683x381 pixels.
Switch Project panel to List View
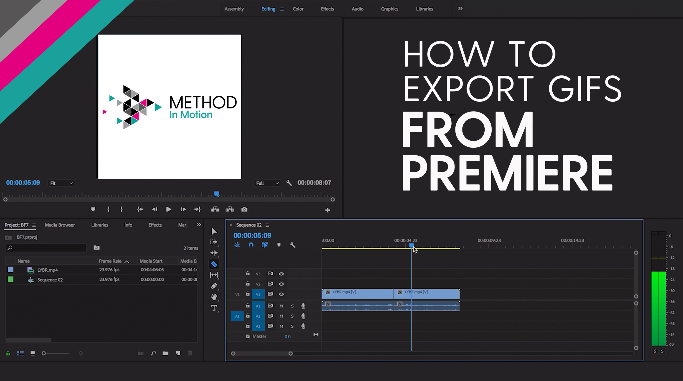point(20,353)
